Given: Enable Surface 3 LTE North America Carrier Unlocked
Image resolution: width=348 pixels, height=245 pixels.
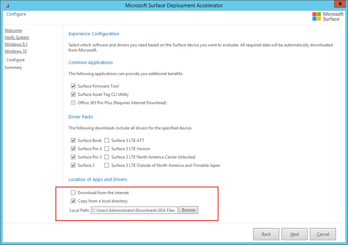Looking at the screenshot, I should (x=107, y=157).
